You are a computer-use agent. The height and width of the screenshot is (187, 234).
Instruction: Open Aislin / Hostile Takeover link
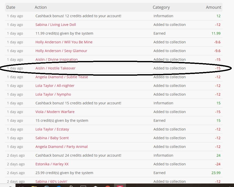[55, 68]
